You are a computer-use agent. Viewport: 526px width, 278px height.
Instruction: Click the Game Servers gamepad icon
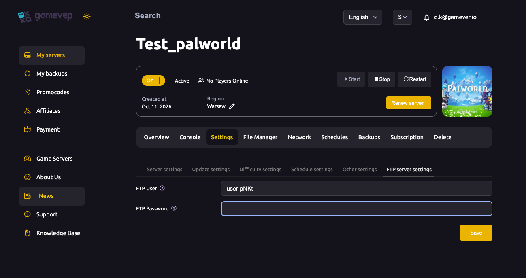pos(28,159)
